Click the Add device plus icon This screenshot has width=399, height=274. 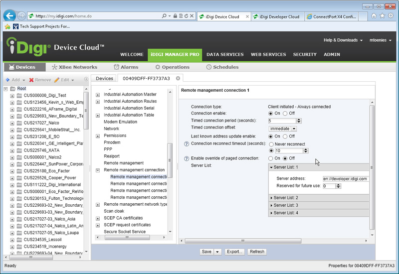[x=7, y=80]
